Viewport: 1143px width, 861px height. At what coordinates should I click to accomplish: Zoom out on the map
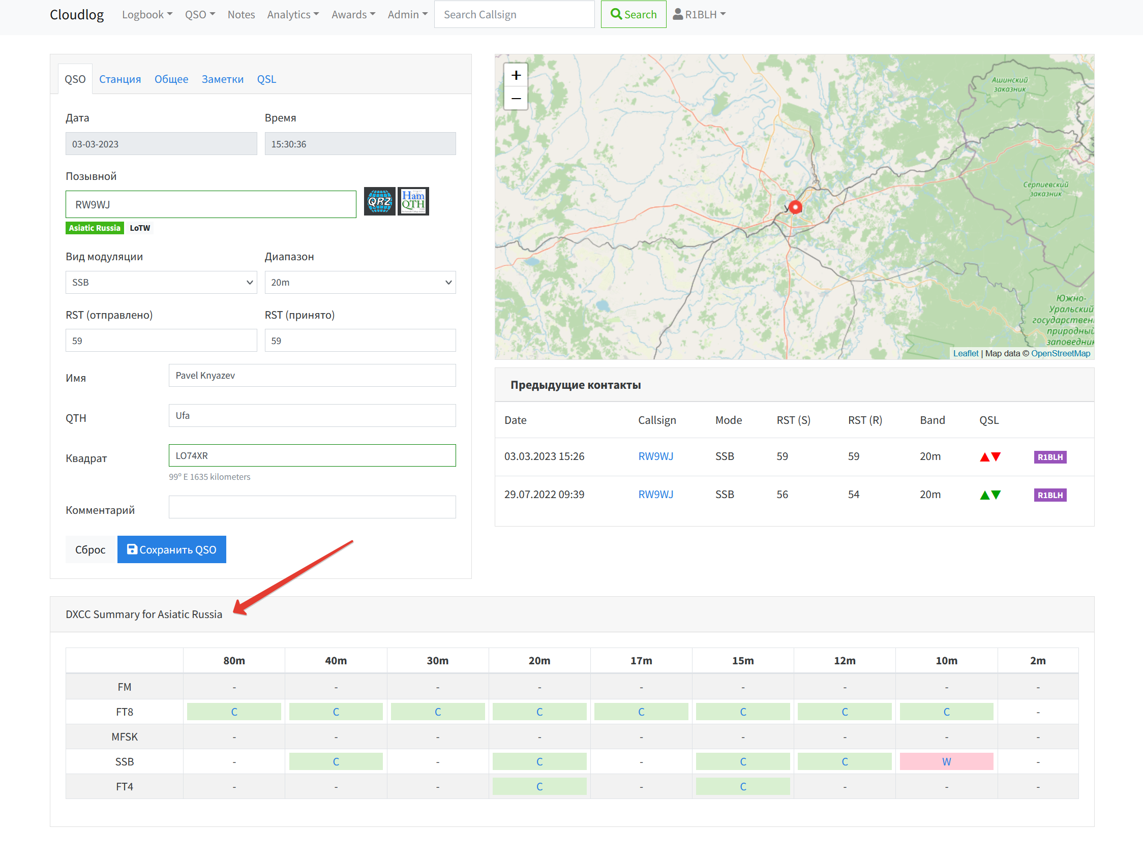[516, 98]
